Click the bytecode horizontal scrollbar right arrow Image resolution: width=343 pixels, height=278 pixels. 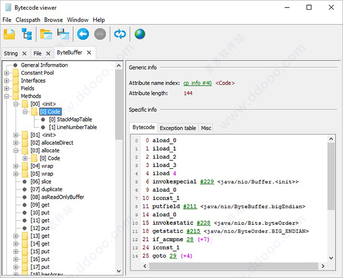coord(323,266)
